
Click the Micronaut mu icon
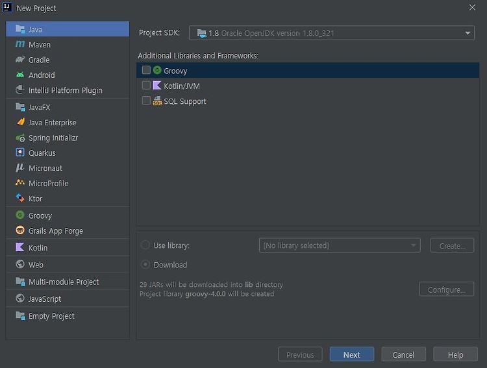(x=20, y=168)
